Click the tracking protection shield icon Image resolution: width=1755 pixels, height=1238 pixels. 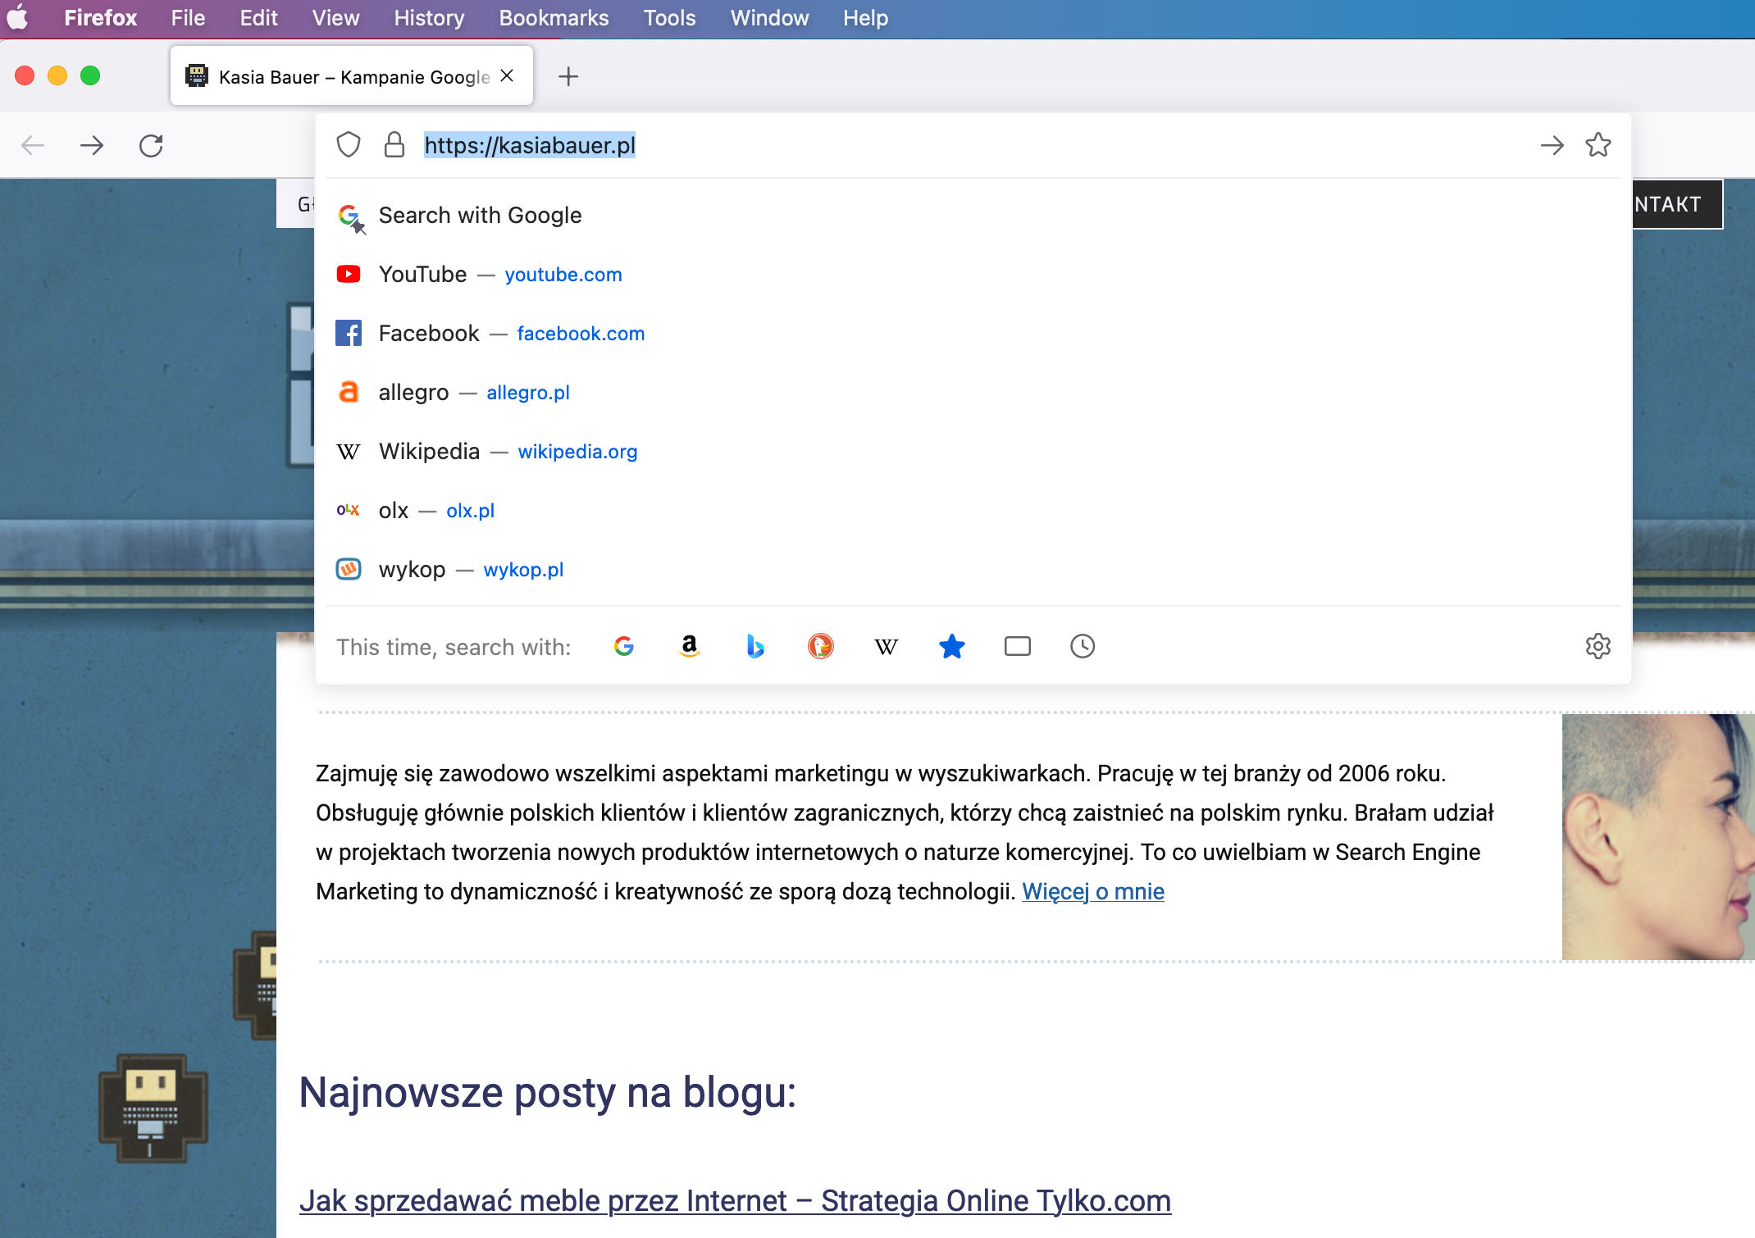[349, 145]
